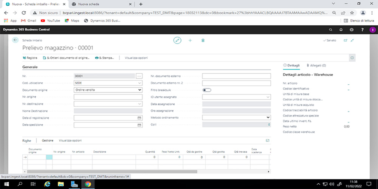Click the Registra action button

pos(30,58)
